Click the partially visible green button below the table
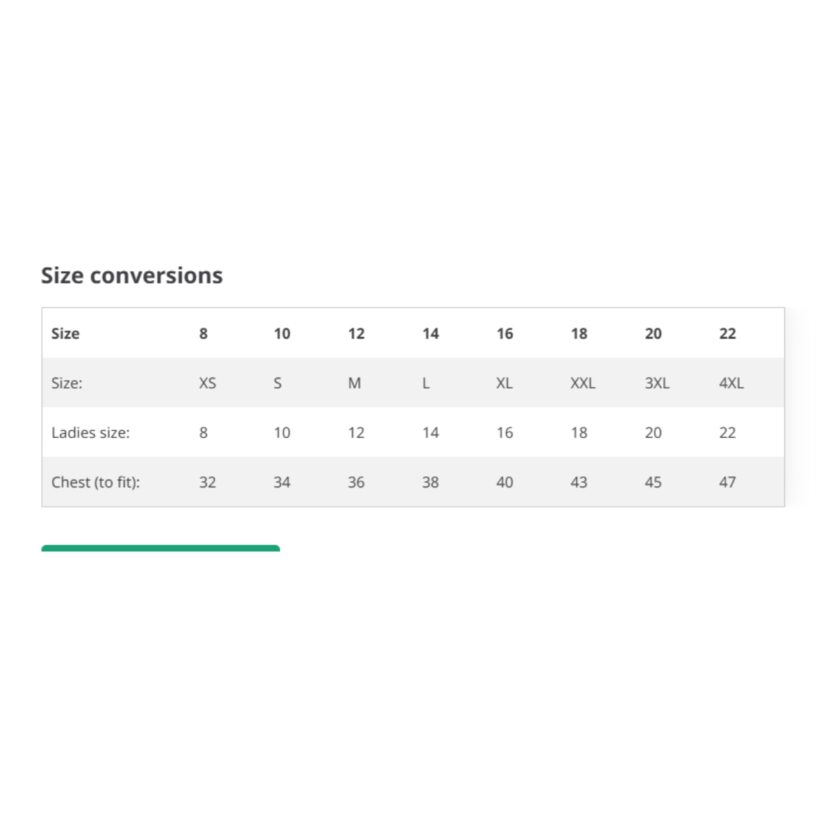 [161, 548]
